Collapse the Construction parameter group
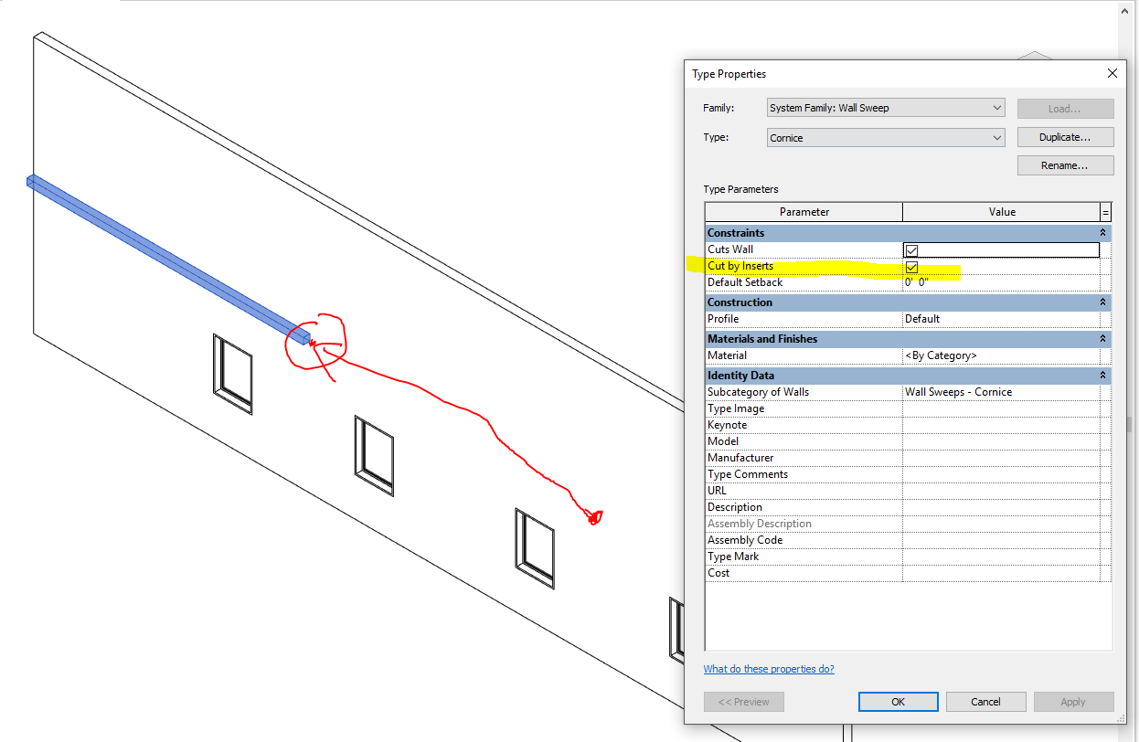Viewport: 1139px width, 742px height. pos(1102,302)
